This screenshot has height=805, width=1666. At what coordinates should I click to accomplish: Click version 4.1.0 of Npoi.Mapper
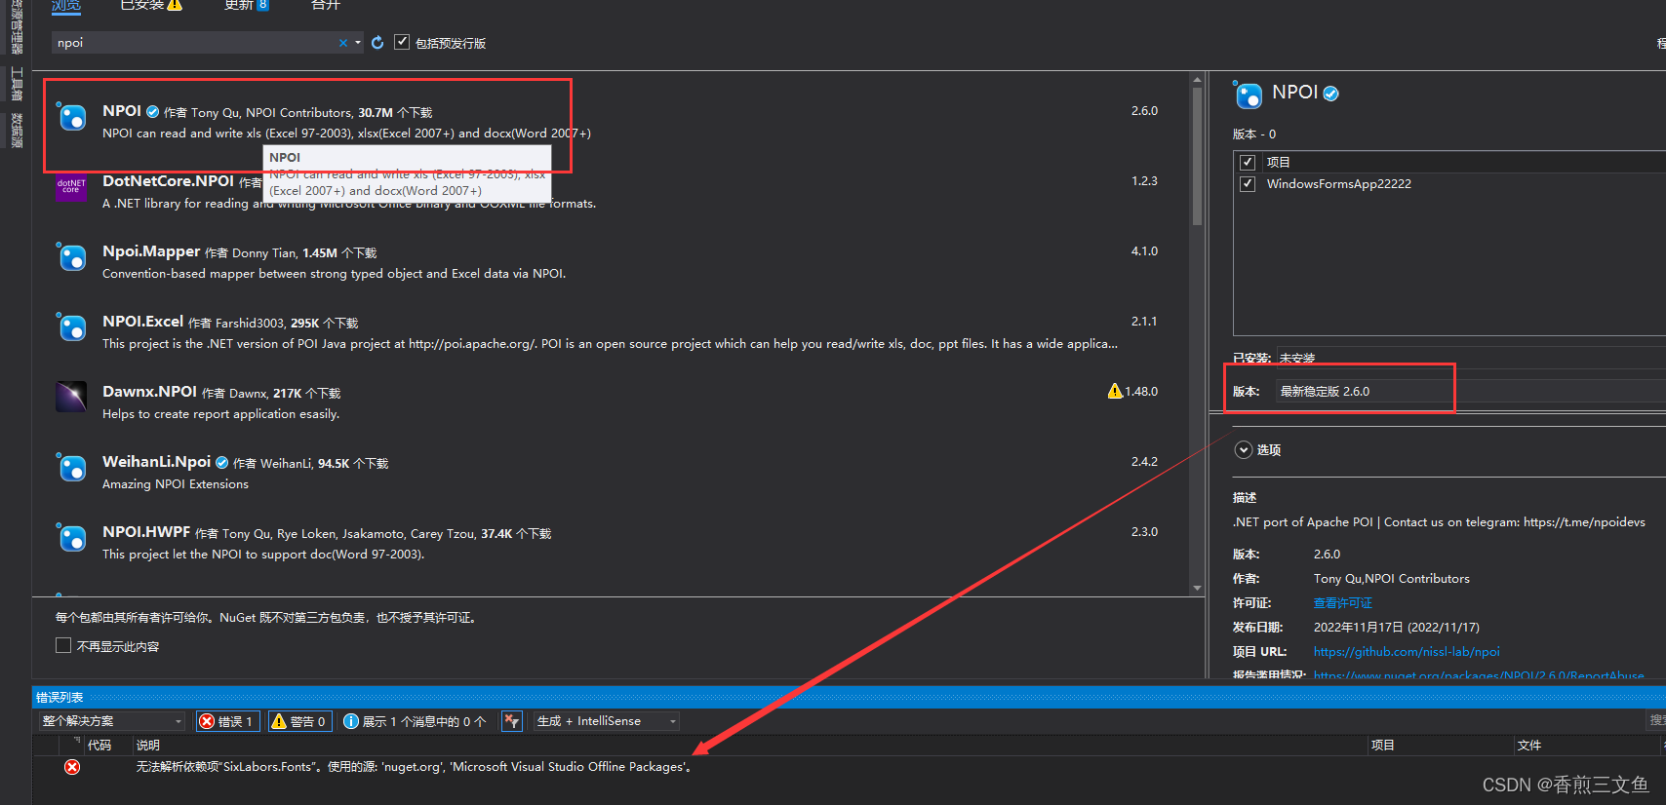click(1144, 250)
